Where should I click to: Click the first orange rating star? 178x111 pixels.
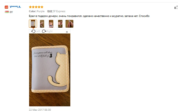[30, 7]
